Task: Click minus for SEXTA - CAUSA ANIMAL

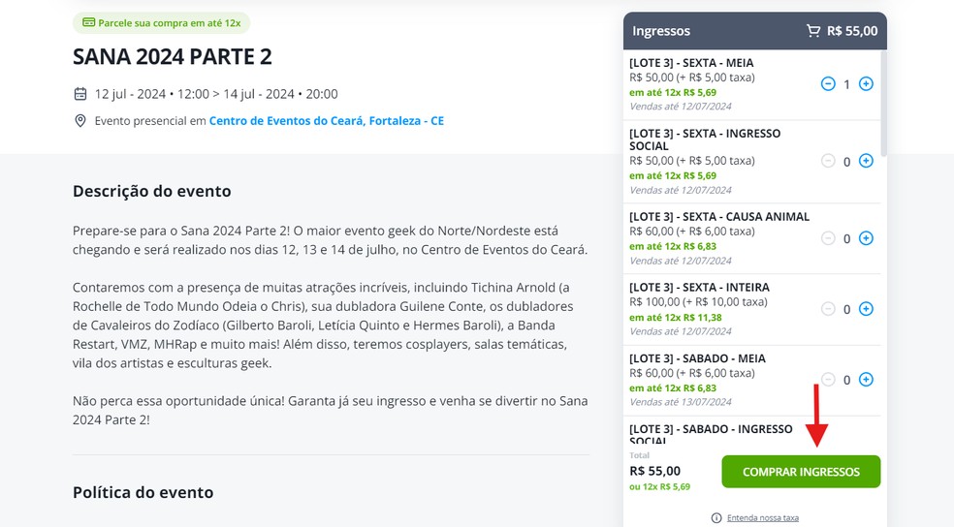Action: tap(828, 238)
